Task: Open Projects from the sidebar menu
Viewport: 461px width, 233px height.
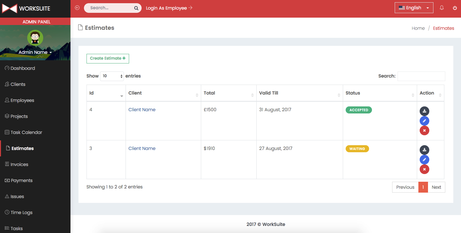Action: tap(19, 116)
